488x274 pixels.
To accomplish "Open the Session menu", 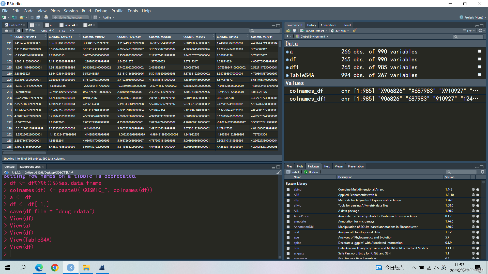I will [x=70, y=11].
